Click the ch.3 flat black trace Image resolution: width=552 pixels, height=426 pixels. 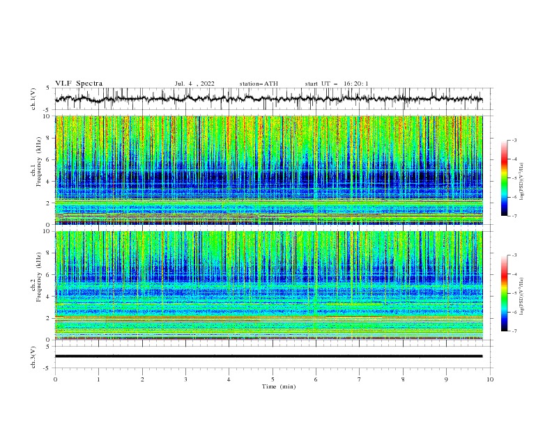pos(269,356)
